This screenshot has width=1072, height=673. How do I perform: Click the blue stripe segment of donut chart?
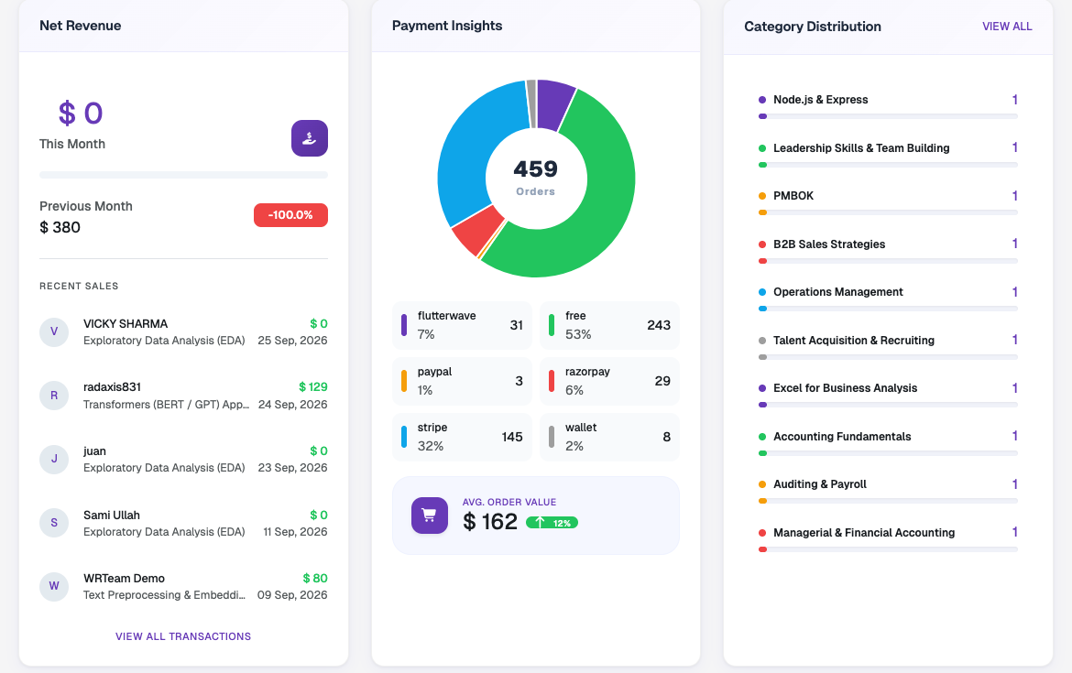[472, 147]
